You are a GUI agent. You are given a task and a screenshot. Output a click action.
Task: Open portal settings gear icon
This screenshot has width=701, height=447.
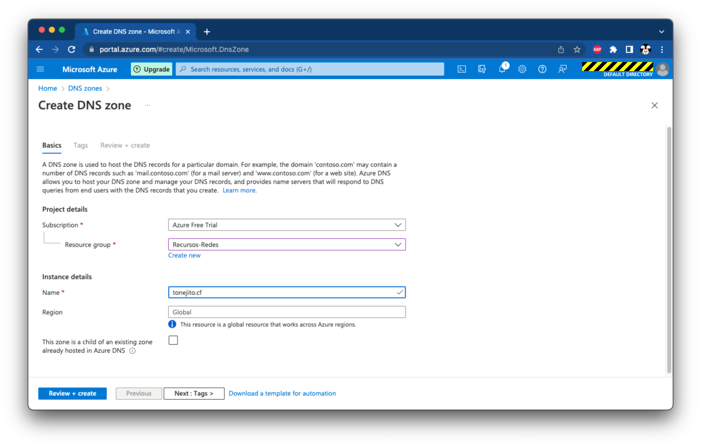click(x=522, y=70)
